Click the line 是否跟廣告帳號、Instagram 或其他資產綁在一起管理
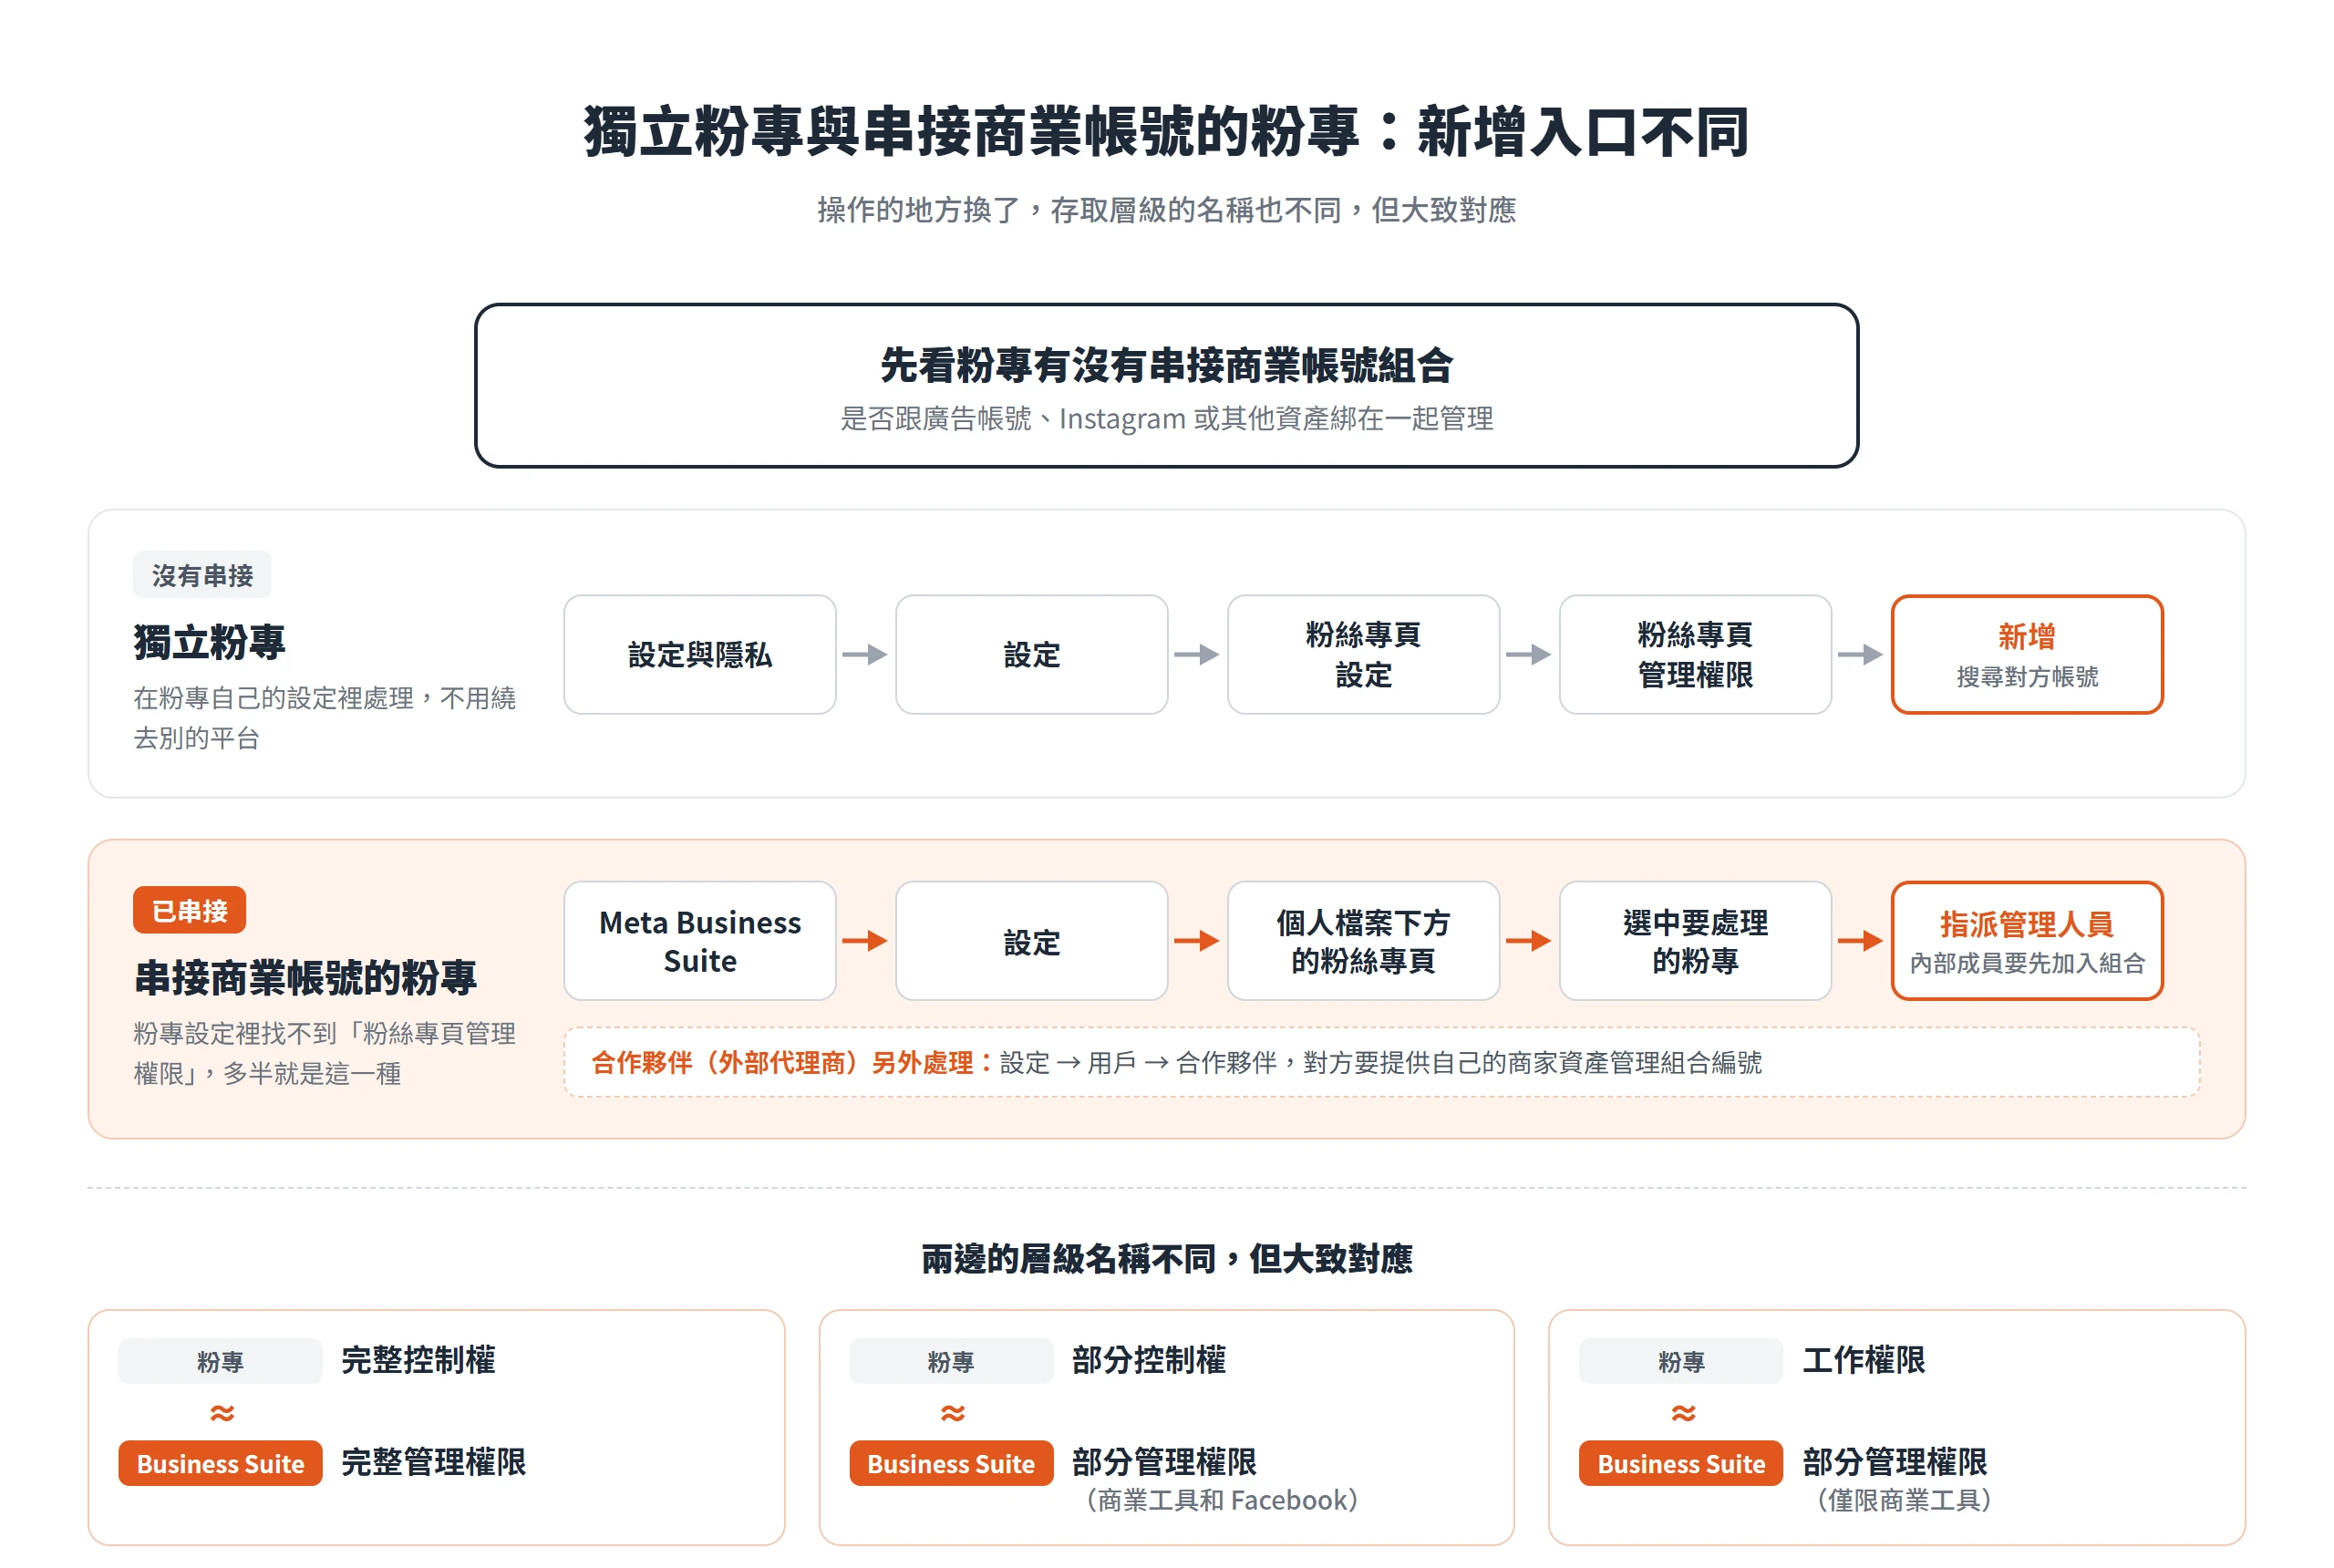The width and height of the screenshot is (2334, 1568). click(x=1166, y=418)
